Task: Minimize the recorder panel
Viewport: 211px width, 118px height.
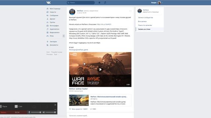Action: point(55,109)
